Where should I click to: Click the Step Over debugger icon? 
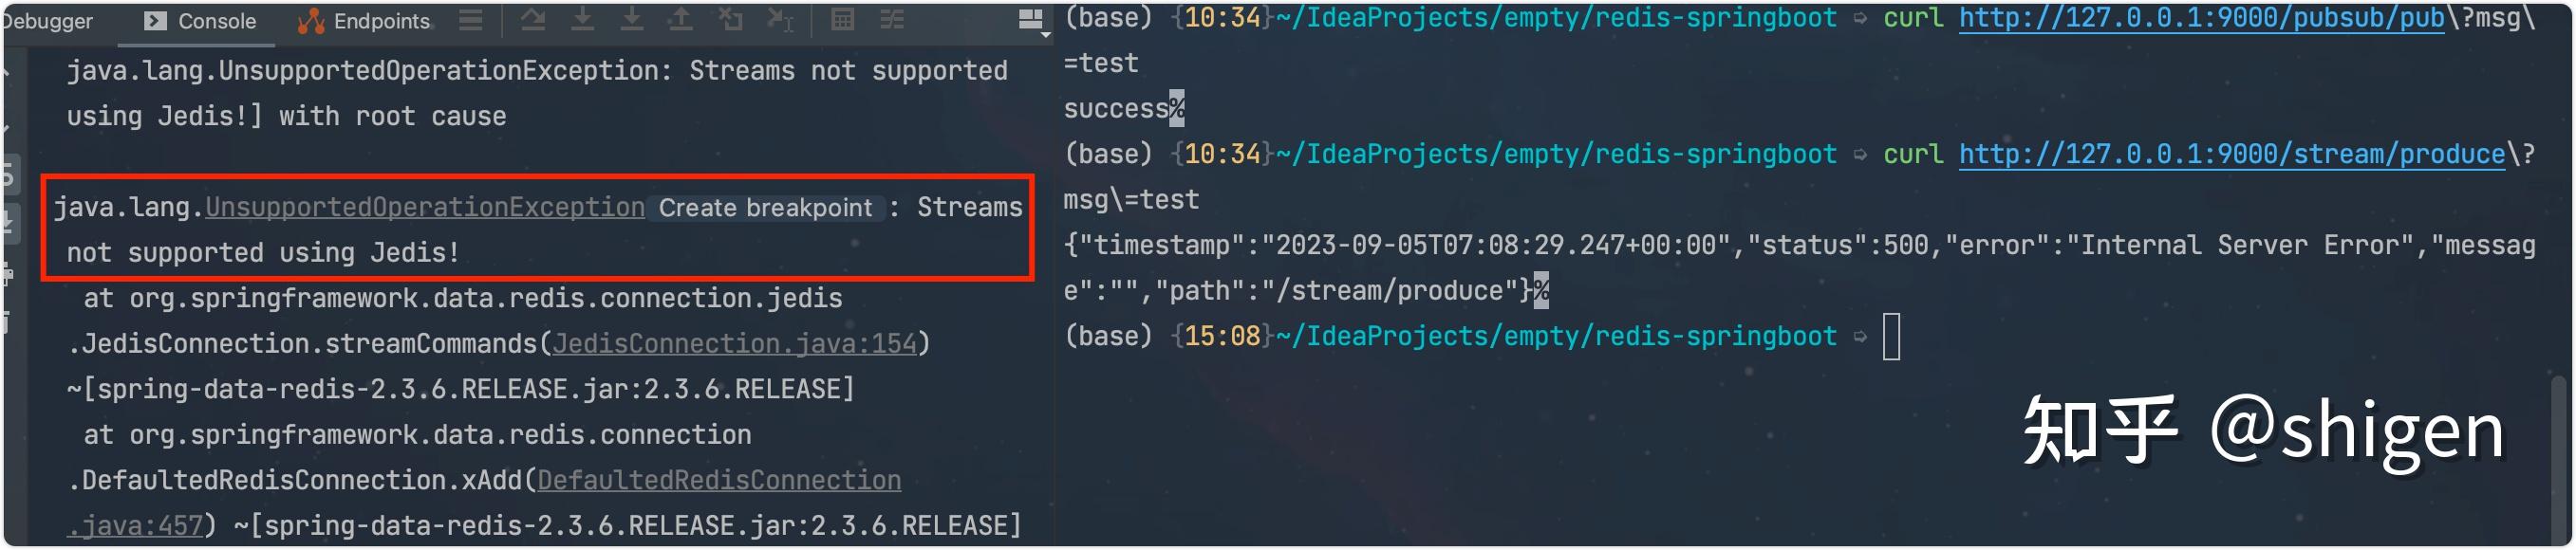533,19
